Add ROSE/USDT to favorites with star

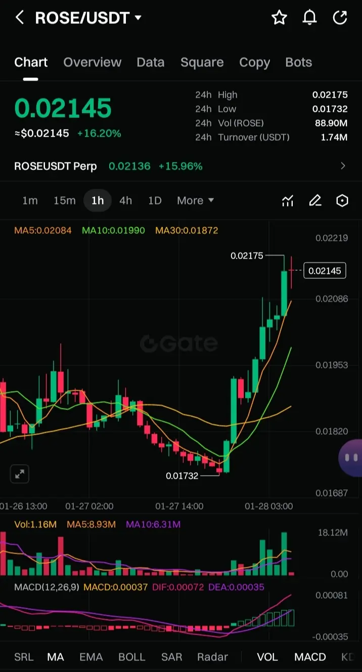click(x=279, y=18)
